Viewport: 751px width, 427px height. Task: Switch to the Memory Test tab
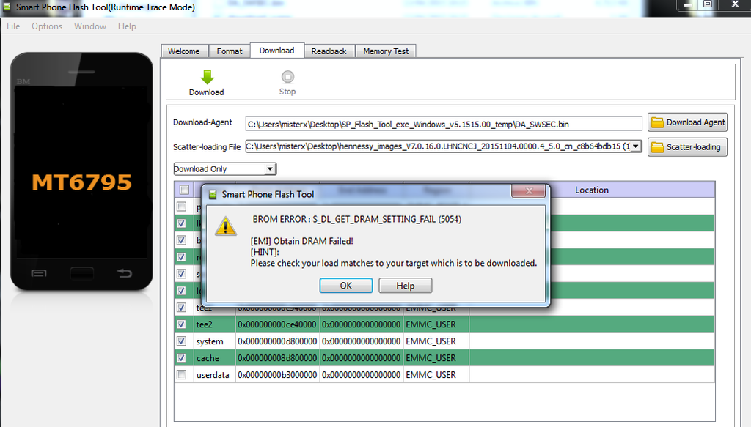(386, 51)
